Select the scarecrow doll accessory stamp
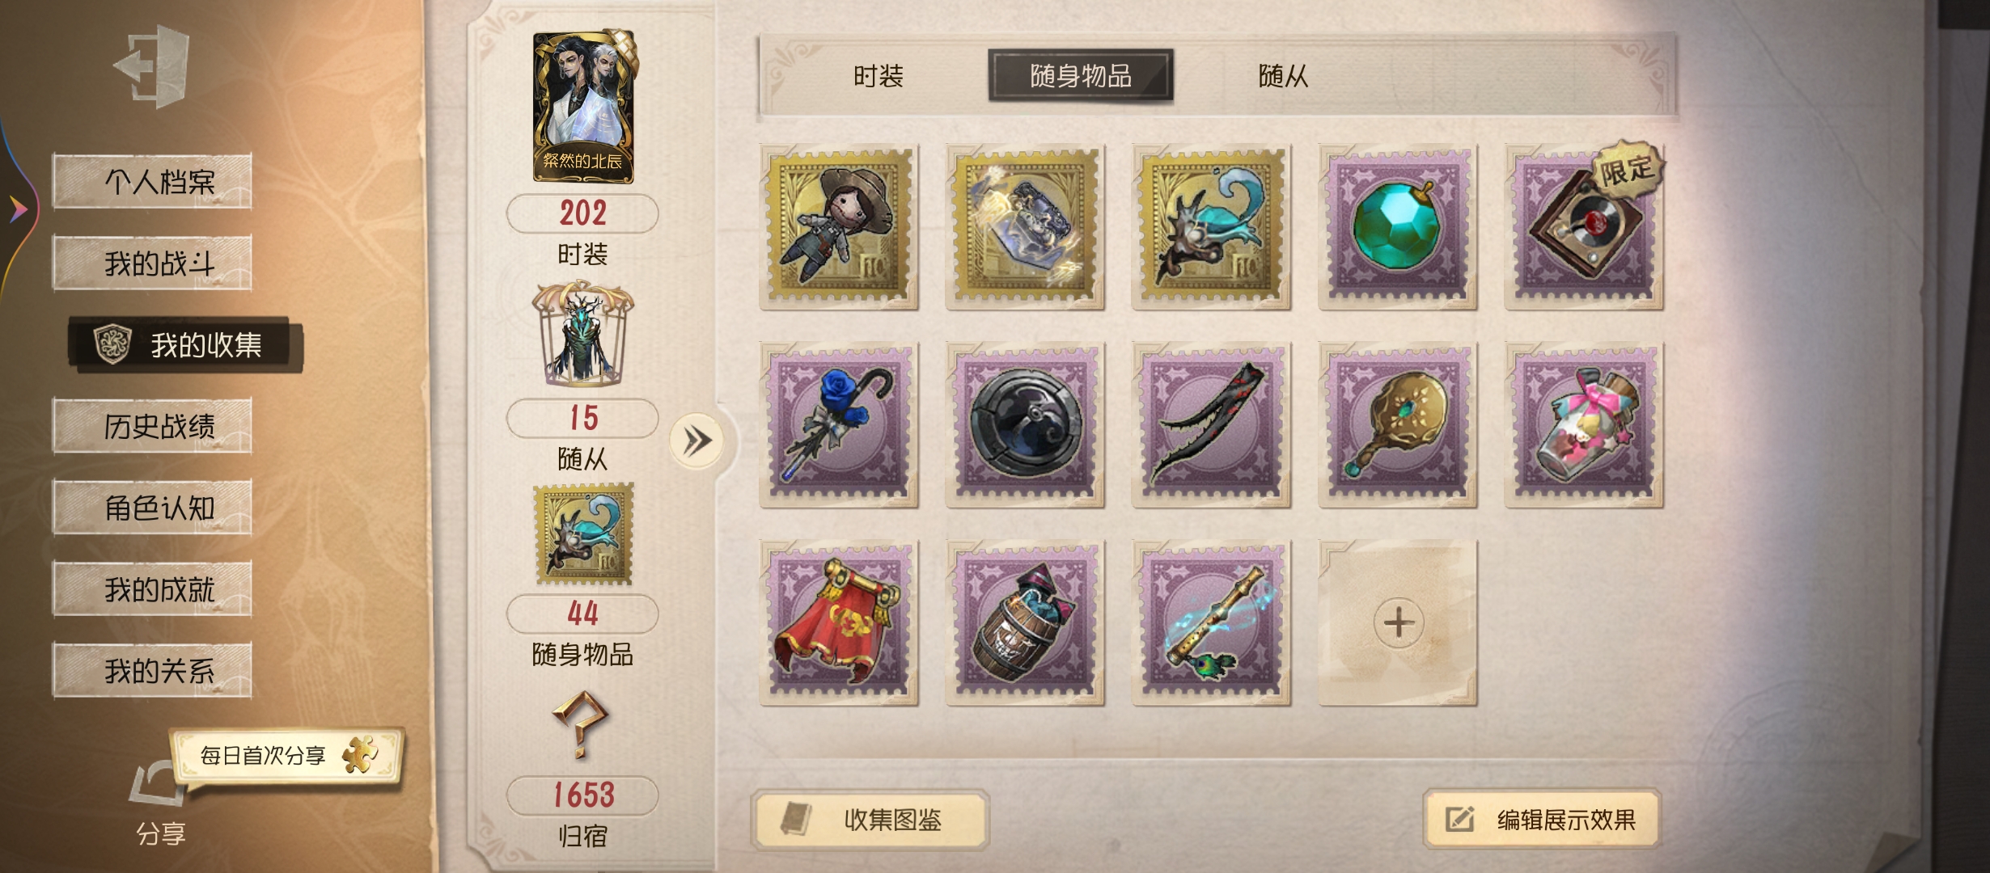Screen dimensions: 1990x873 point(839,227)
